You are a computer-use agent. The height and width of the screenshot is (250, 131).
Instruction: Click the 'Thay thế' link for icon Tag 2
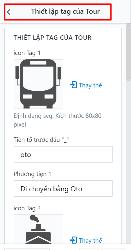click(x=90, y=240)
